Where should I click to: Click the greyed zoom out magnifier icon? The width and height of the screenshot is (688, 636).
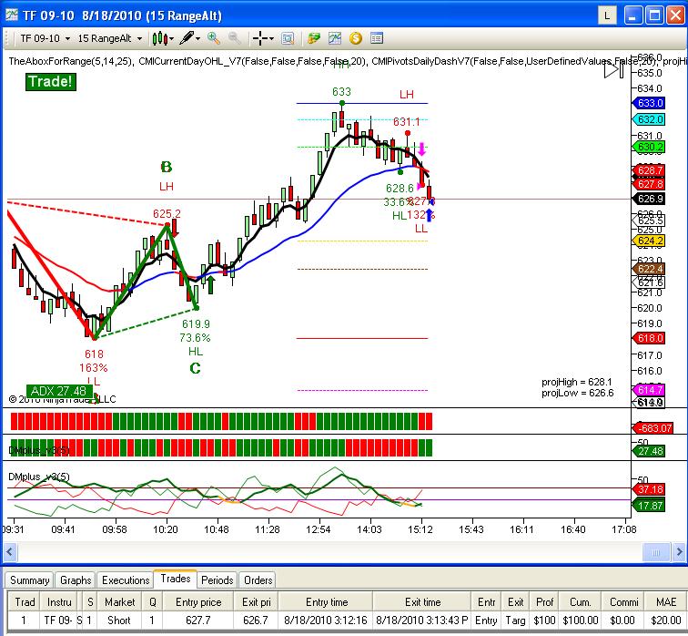pos(235,38)
